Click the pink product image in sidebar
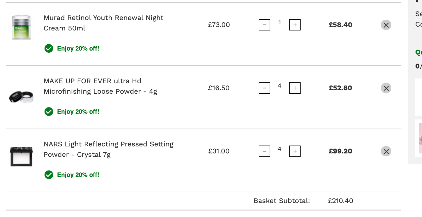The width and height of the screenshot is (422, 217). click(420, 138)
